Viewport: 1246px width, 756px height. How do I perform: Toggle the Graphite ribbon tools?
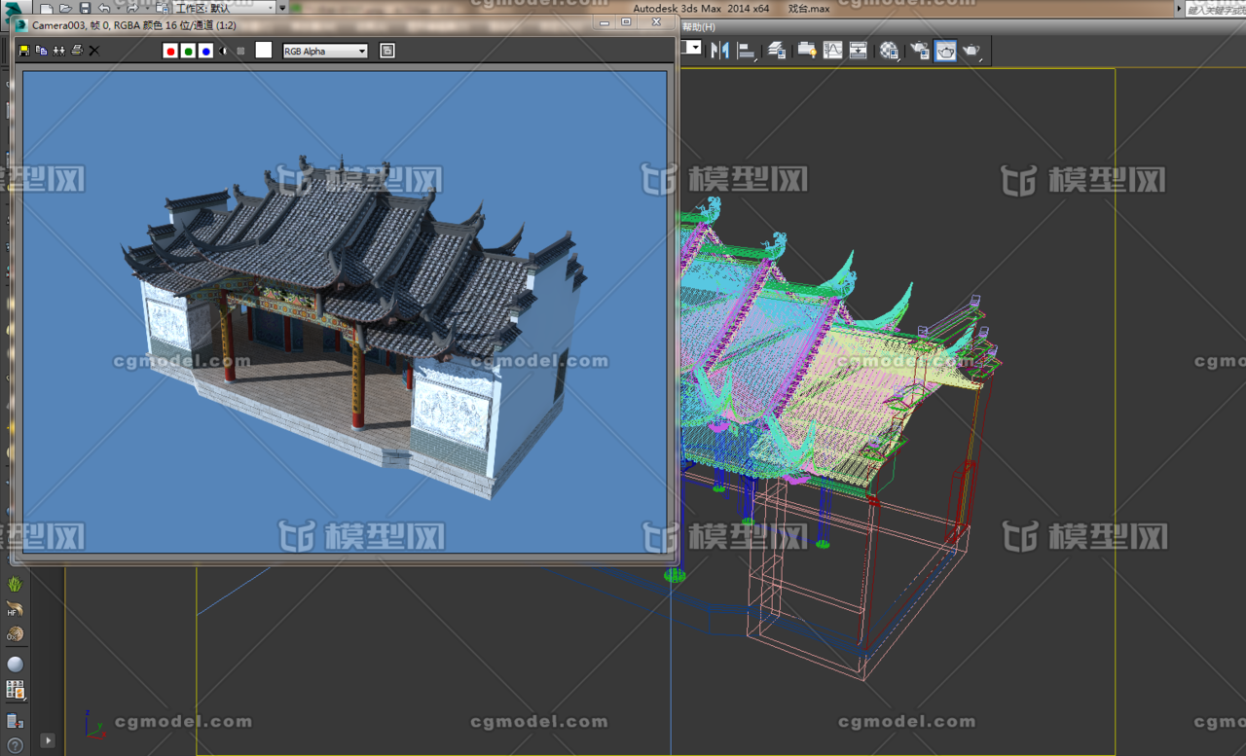click(806, 51)
